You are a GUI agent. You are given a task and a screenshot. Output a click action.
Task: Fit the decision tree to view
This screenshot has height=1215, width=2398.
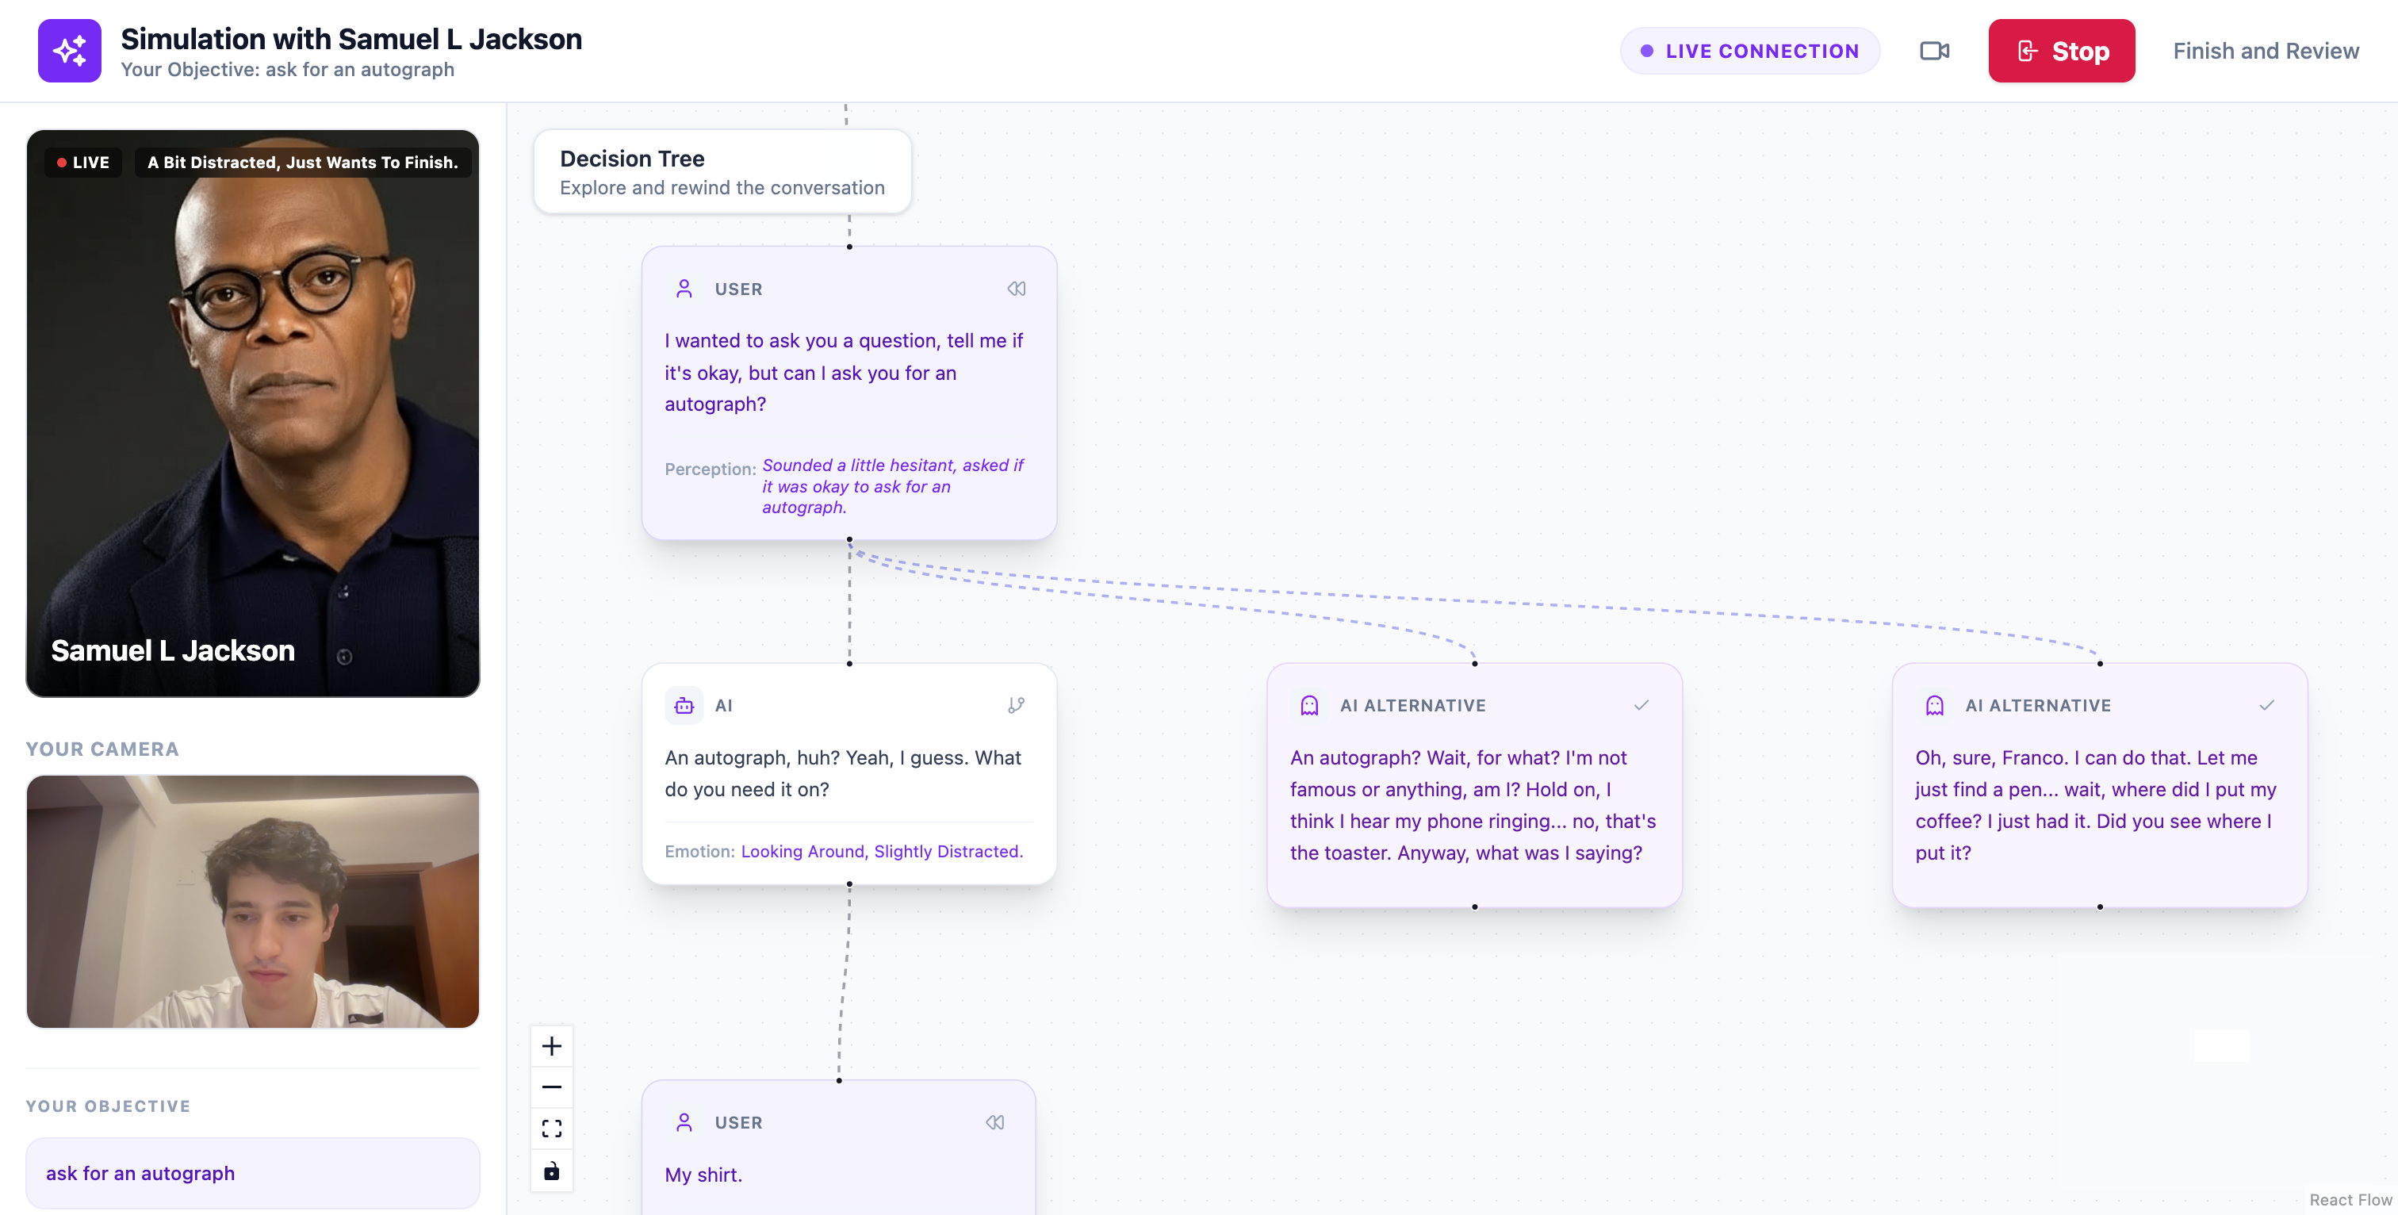(551, 1129)
